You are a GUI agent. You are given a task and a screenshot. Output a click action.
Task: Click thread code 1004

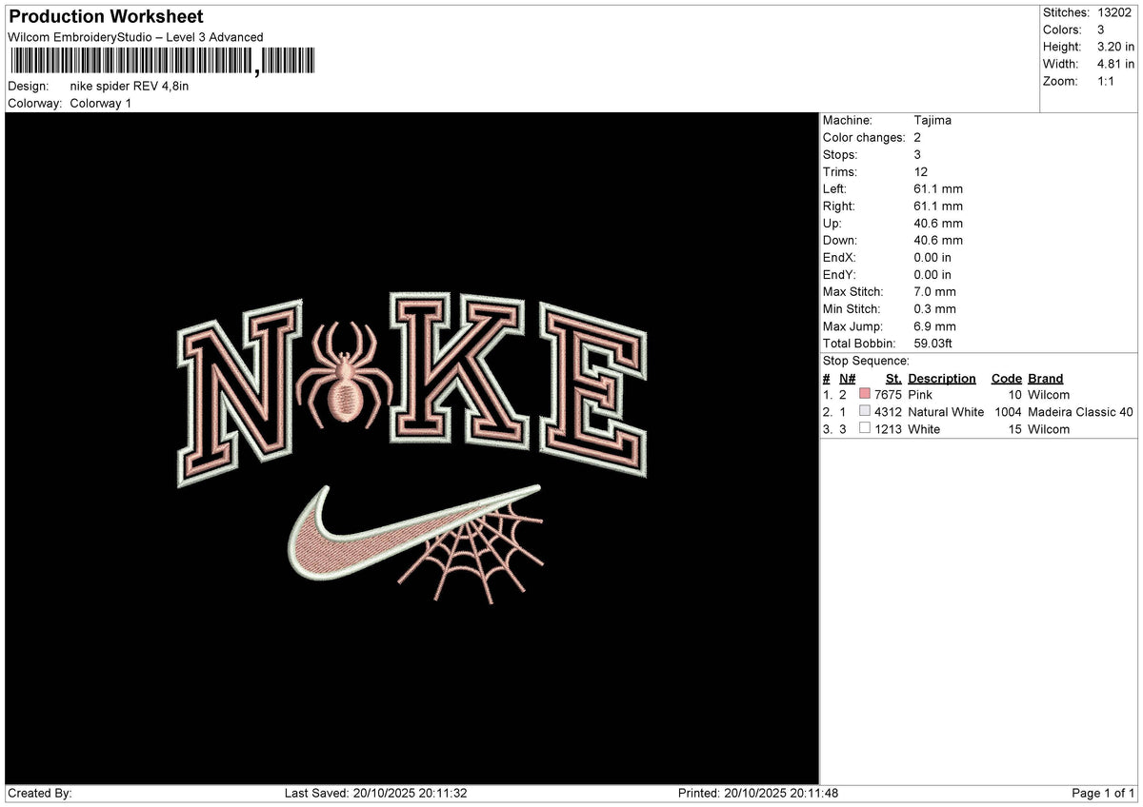tap(1008, 412)
